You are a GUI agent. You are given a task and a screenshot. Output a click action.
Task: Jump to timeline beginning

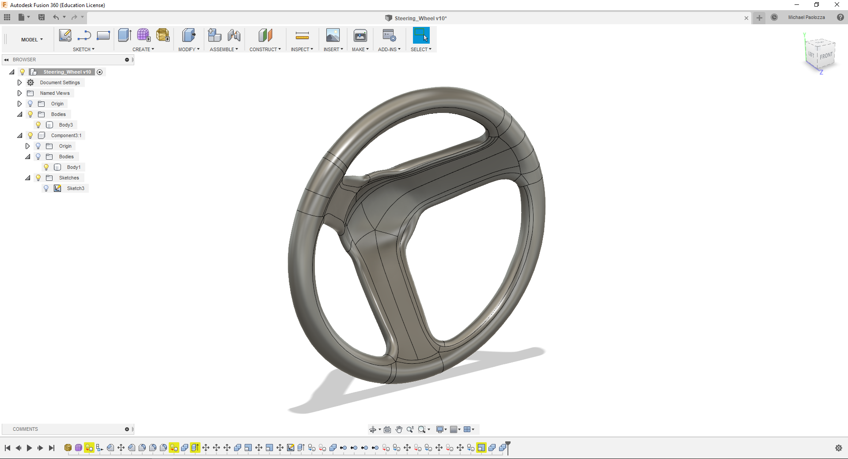coord(8,448)
